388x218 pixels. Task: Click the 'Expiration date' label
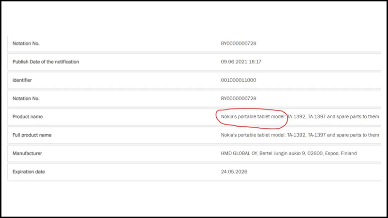pos(29,171)
